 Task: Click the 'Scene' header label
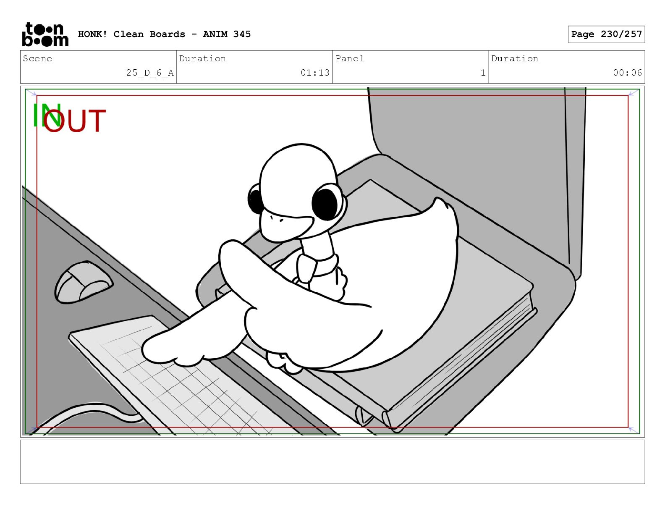(x=37, y=58)
